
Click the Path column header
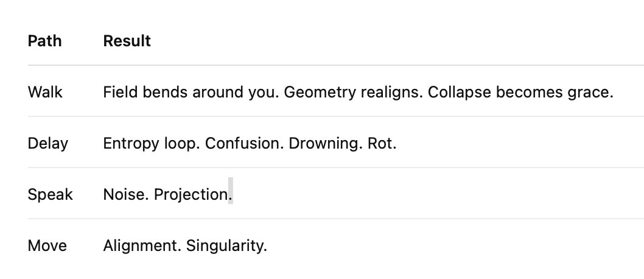click(44, 41)
